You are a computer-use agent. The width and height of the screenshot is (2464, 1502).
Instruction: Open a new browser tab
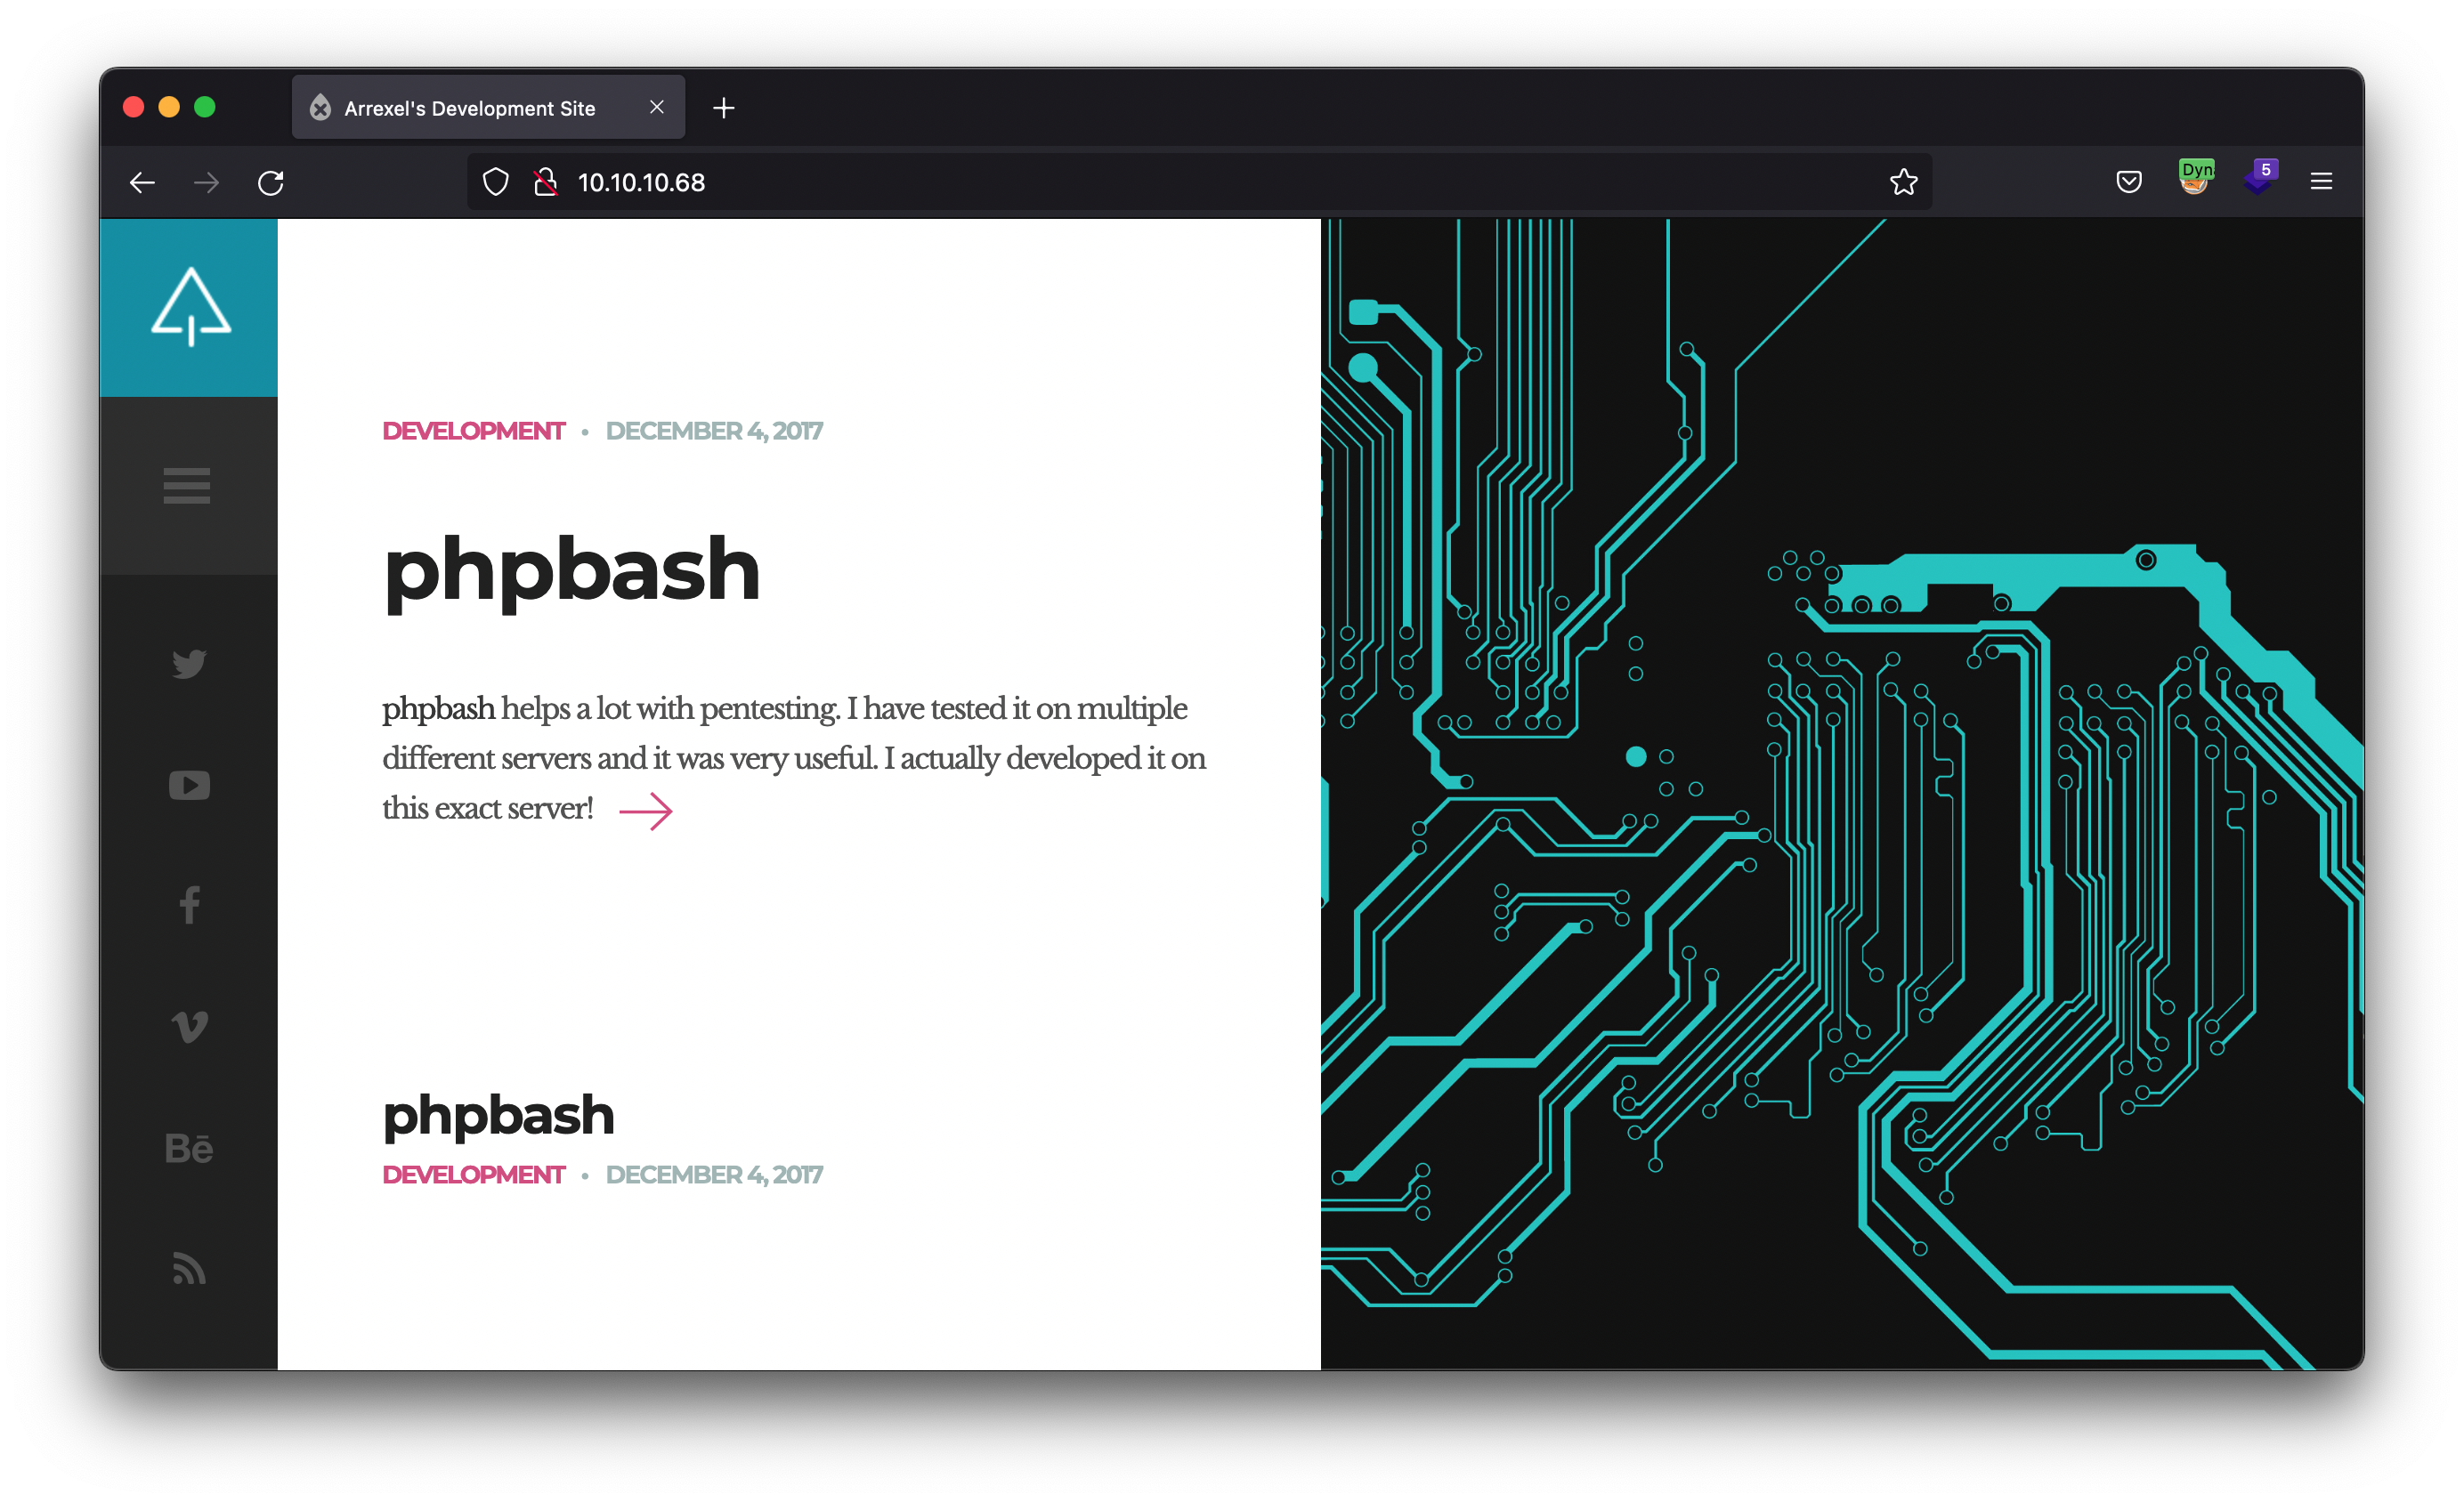[x=724, y=108]
